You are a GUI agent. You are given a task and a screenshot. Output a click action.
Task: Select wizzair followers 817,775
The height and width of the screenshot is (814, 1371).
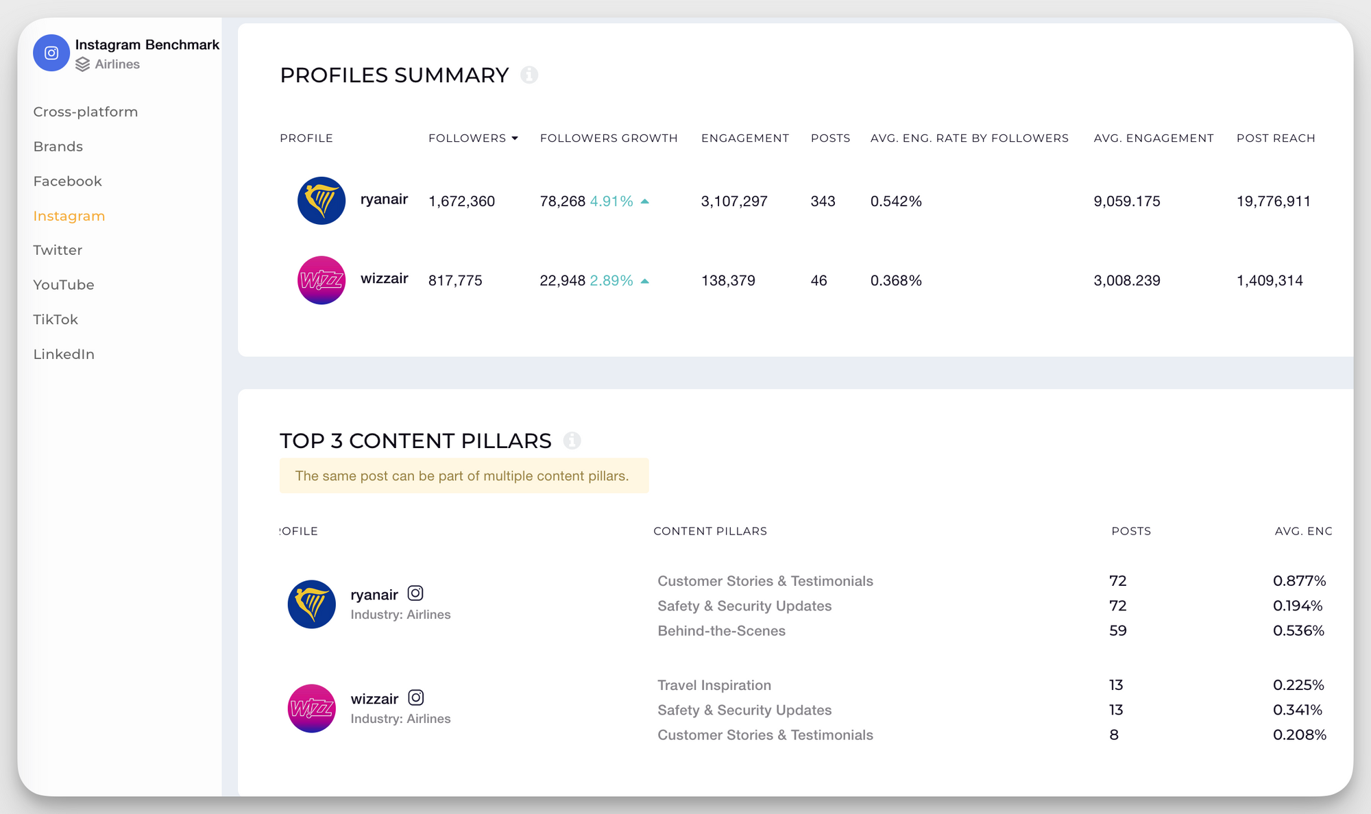point(455,281)
